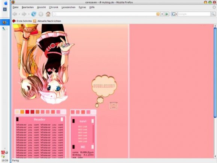Click the desktop icon below the Apple logo
This screenshot has width=217, height=163.
(x=5, y=9)
